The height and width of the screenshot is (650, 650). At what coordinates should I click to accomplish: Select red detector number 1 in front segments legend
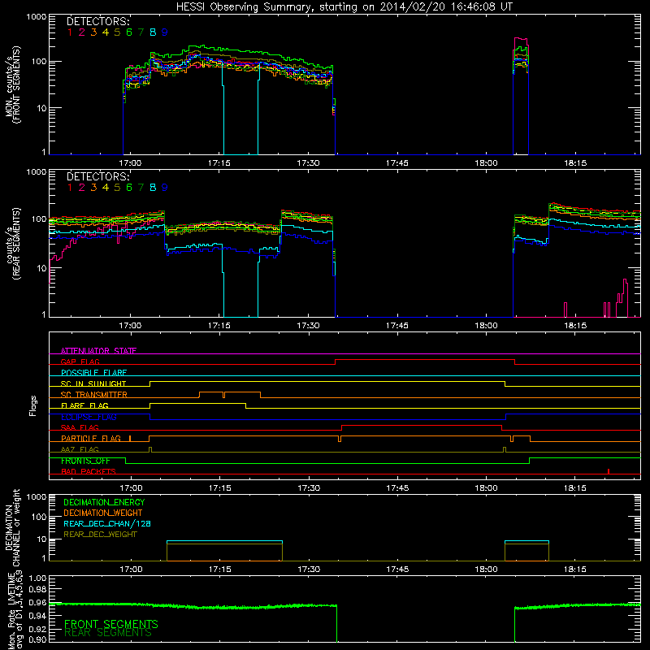pyautogui.click(x=70, y=32)
